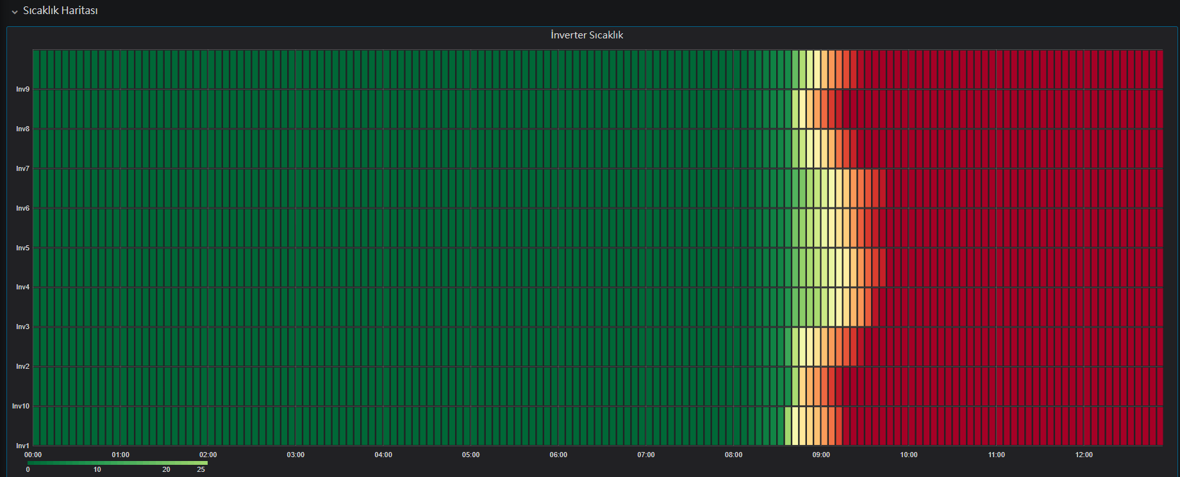Select the Inv5 row label

point(23,248)
